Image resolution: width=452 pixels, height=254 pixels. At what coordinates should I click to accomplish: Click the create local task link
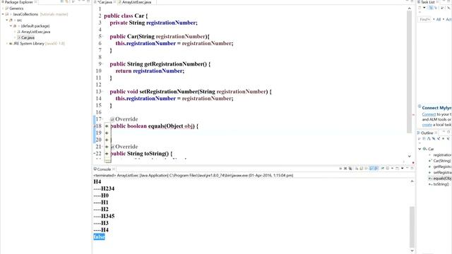point(427,125)
